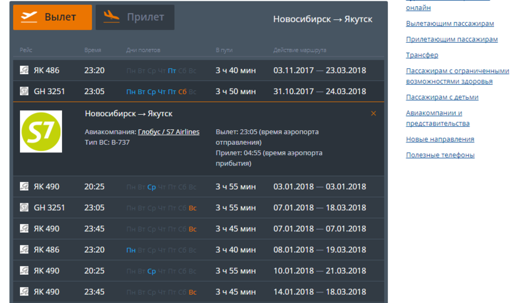Click airline icon for ЯК 490 starting 14.01.2018
This screenshot has height=303, width=514.
coord(24,292)
